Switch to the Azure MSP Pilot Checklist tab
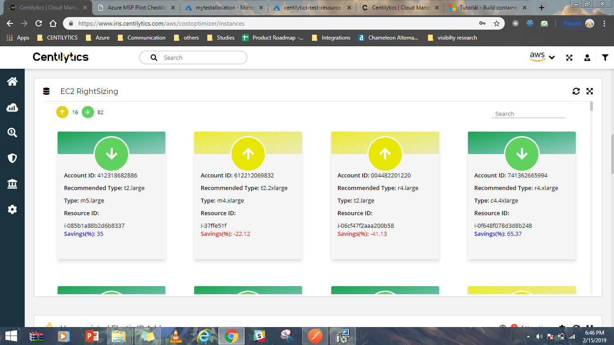 pyautogui.click(x=136, y=8)
